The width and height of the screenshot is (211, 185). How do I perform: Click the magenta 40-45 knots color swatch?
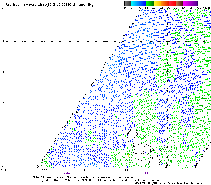187,3
